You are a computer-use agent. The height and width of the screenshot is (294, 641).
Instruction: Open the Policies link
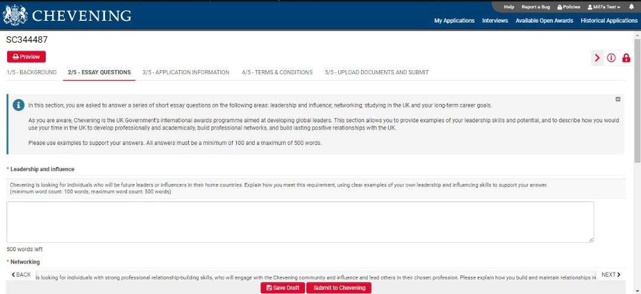569,7
